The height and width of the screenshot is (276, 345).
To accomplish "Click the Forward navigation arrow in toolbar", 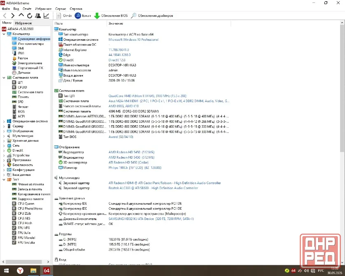I will pyautogui.click(x=13, y=16).
